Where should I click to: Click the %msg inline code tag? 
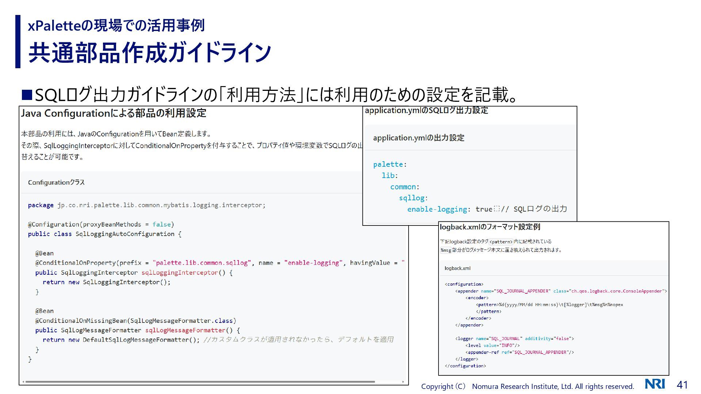point(446,250)
